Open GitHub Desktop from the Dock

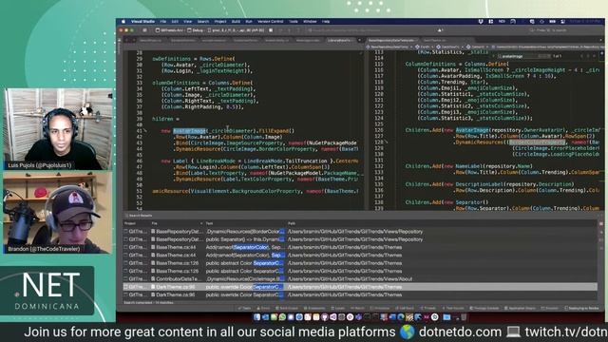325,317
